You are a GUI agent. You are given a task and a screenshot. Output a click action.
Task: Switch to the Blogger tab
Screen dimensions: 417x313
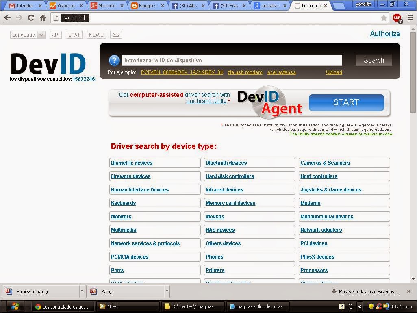click(x=148, y=6)
